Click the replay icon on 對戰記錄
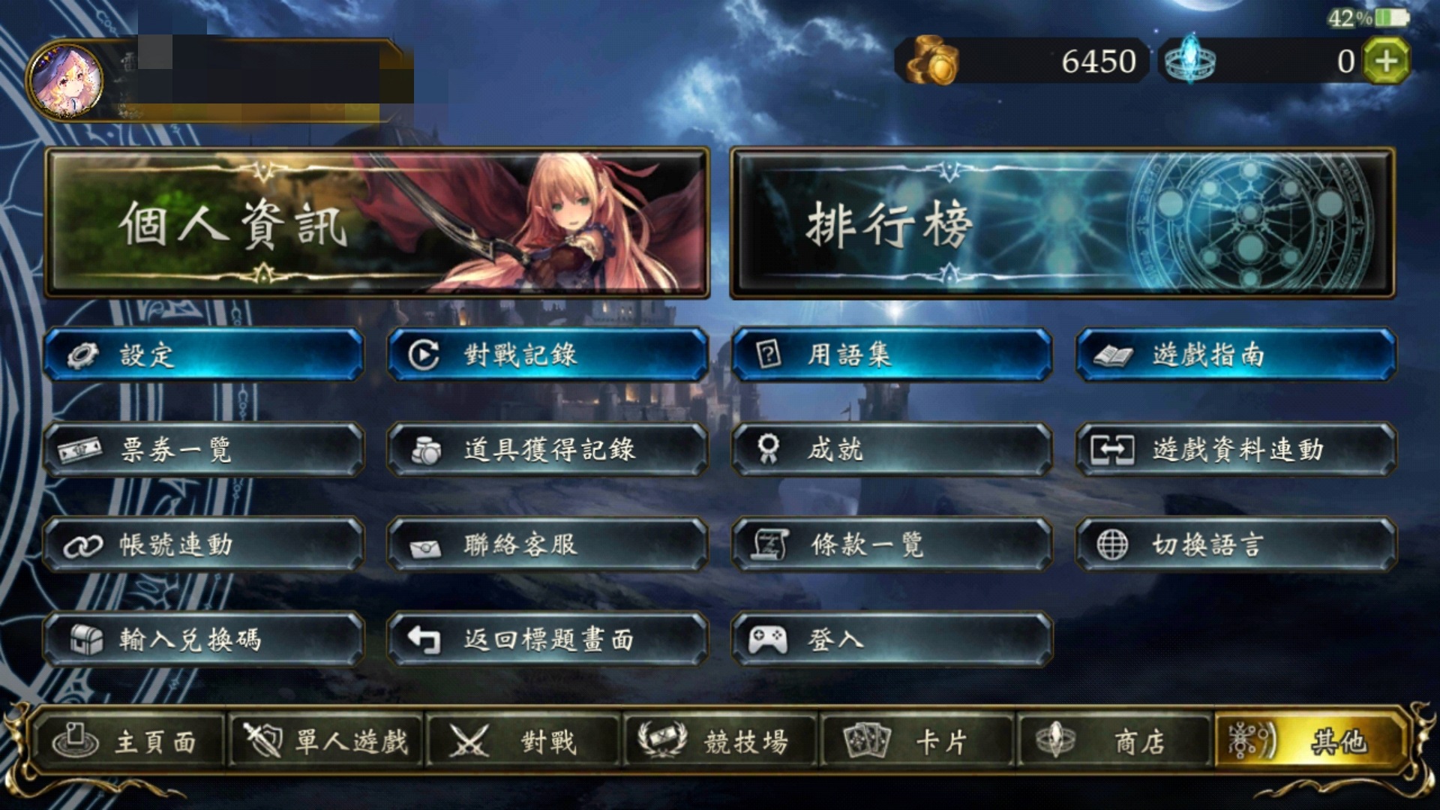Image resolution: width=1440 pixels, height=810 pixels. click(424, 355)
